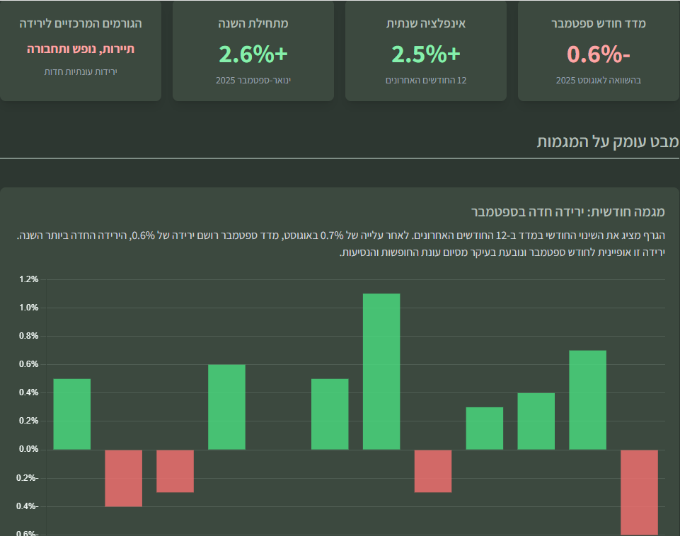The height and width of the screenshot is (536, 680).
Task: Select the deepest red bar at -0.6%
Action: pyautogui.click(x=639, y=492)
